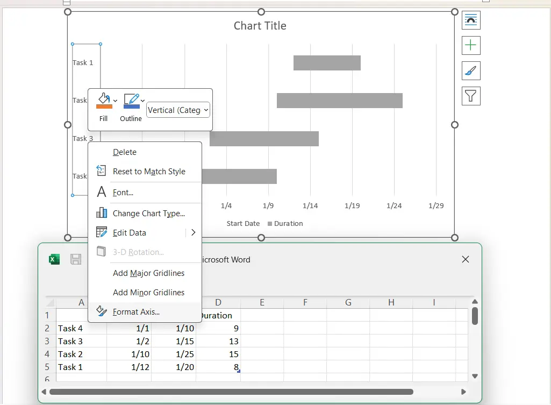Select Change Chart Type…
Screen dimensions: 551x405
(x=149, y=214)
